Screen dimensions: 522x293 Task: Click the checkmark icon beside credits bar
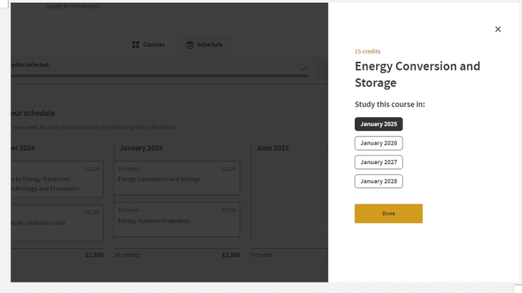click(x=304, y=68)
